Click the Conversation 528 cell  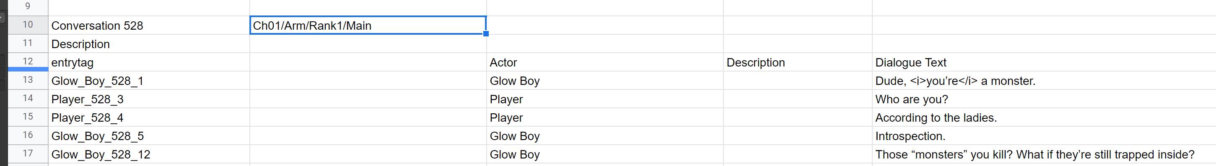click(149, 26)
